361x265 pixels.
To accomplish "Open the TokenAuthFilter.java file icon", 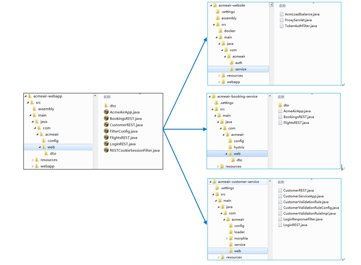I will pos(282,26).
